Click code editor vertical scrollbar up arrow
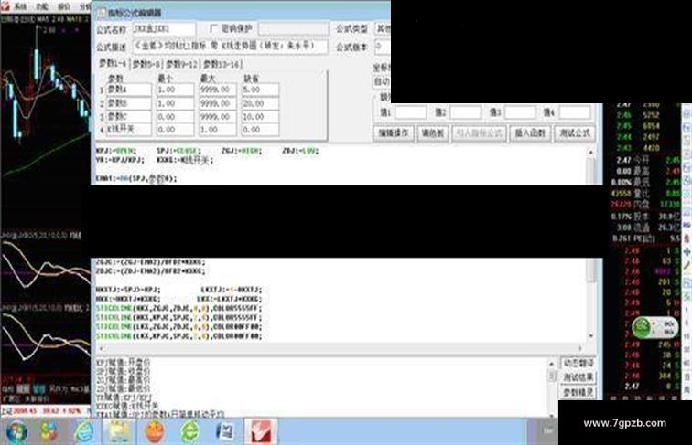 [x=590, y=152]
